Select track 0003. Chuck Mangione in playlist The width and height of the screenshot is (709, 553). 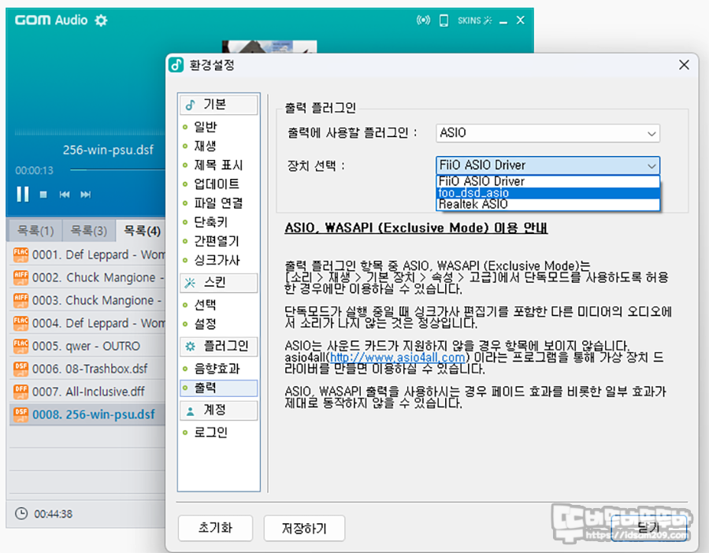[87, 300]
